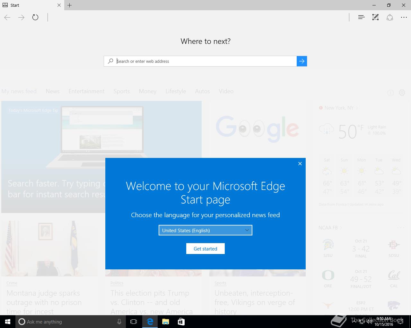Expand the United States (English) language dropdown
Screen dimensions: 411x328
[205, 230]
